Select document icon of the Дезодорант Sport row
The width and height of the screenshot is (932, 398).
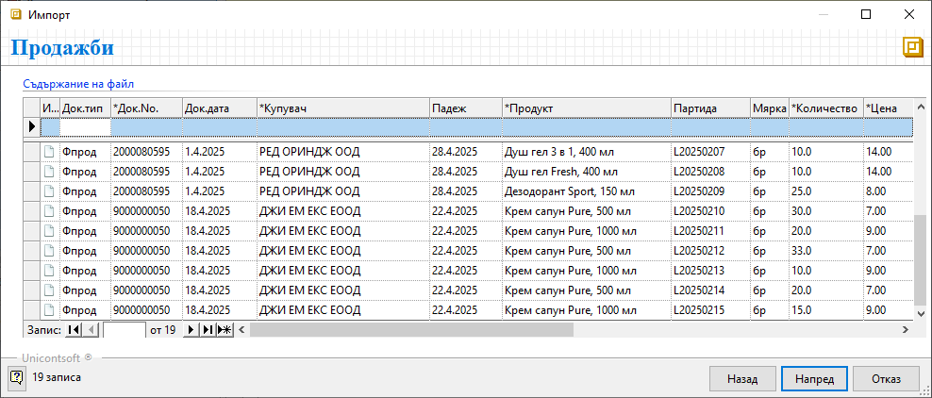click(x=48, y=191)
